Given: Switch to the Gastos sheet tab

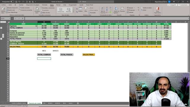Looking at the screenshot, I should 71,103.
